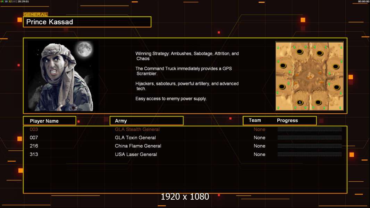The height and width of the screenshot is (208, 370).
Task: Click the loading progress bar for player 216
Action: [310, 146]
